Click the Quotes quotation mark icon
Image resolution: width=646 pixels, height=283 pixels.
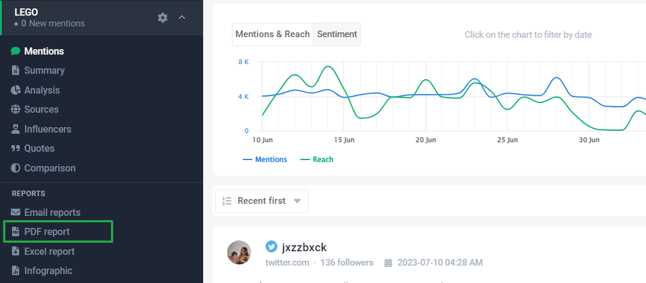coord(16,148)
